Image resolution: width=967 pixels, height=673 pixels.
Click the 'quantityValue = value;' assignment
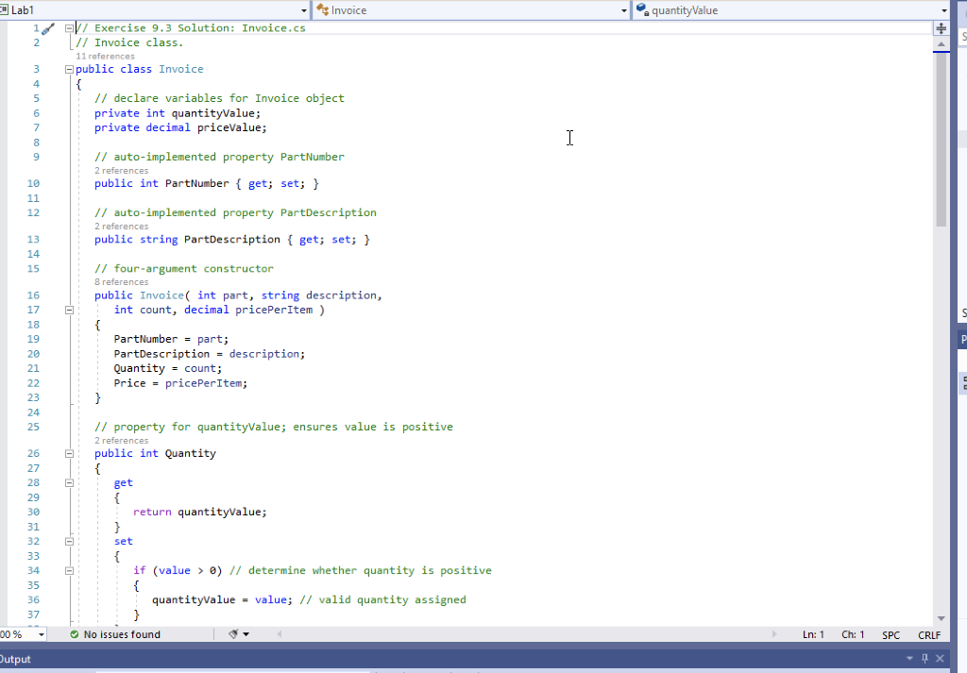(x=222, y=600)
